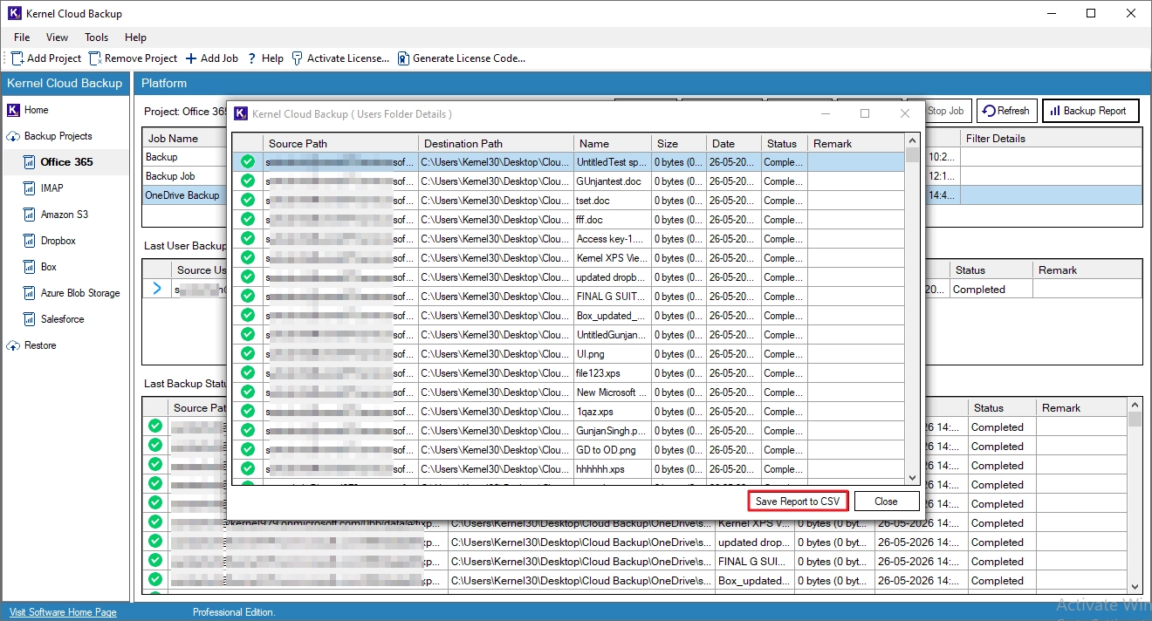Click green check icon for fff.doc row
Viewport: 1152px width, 621px height.
pyautogui.click(x=248, y=220)
